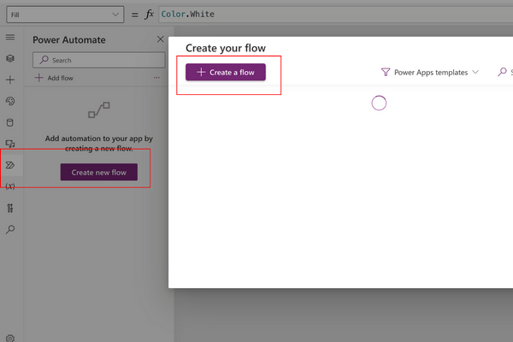Click the Power Automate pane title
Viewport: 513px width, 342px height.
[x=69, y=40]
